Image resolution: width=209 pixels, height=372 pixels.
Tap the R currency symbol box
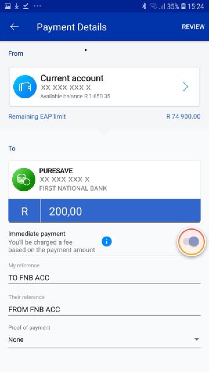25,211
